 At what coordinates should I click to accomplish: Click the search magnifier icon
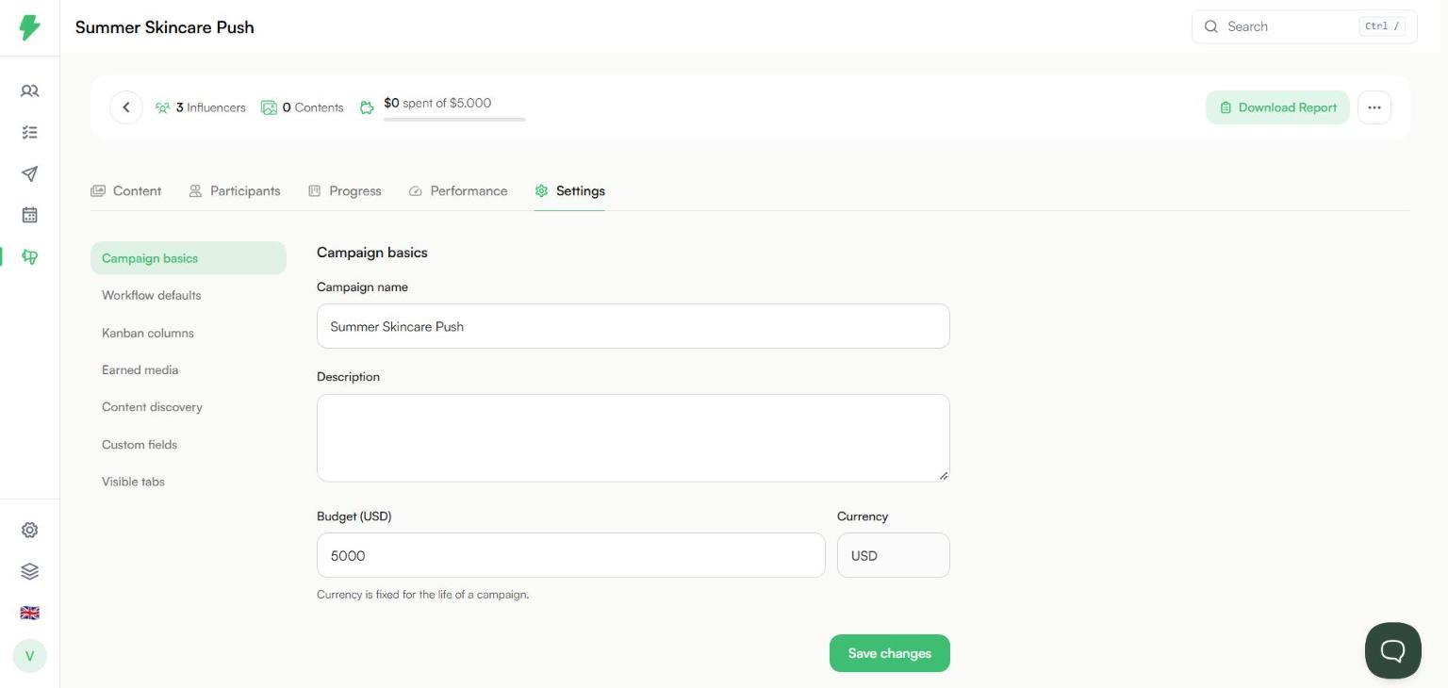click(1211, 26)
